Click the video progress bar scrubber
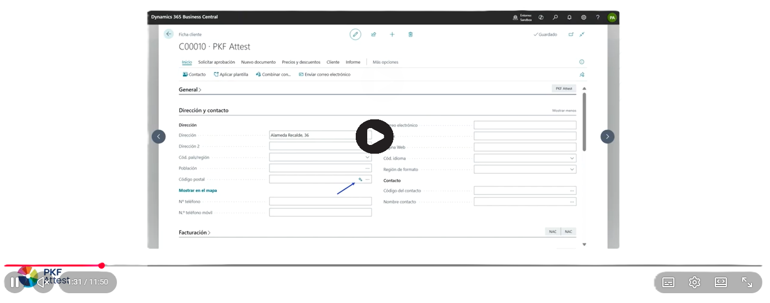The image size is (770, 303). pos(102,265)
